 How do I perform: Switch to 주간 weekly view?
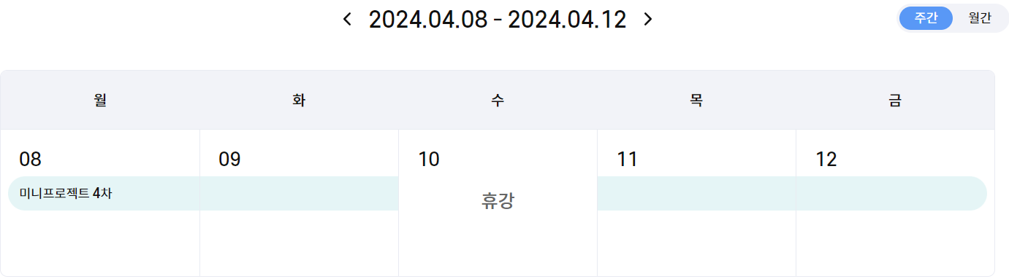pos(926,18)
